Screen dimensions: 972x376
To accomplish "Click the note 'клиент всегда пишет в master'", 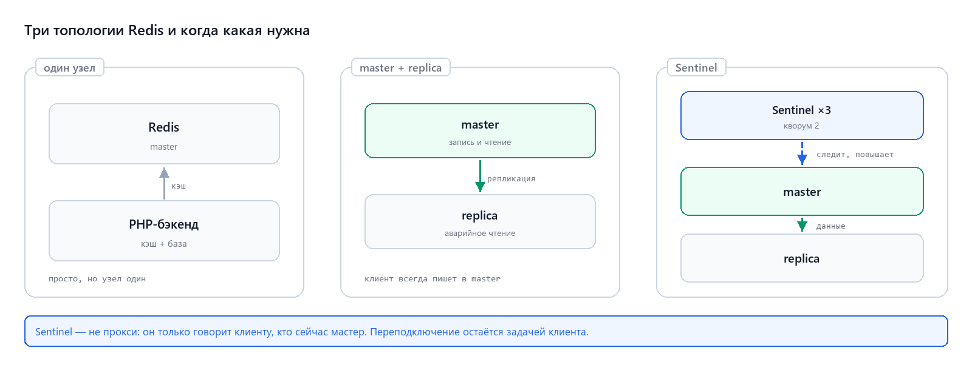I will [433, 279].
